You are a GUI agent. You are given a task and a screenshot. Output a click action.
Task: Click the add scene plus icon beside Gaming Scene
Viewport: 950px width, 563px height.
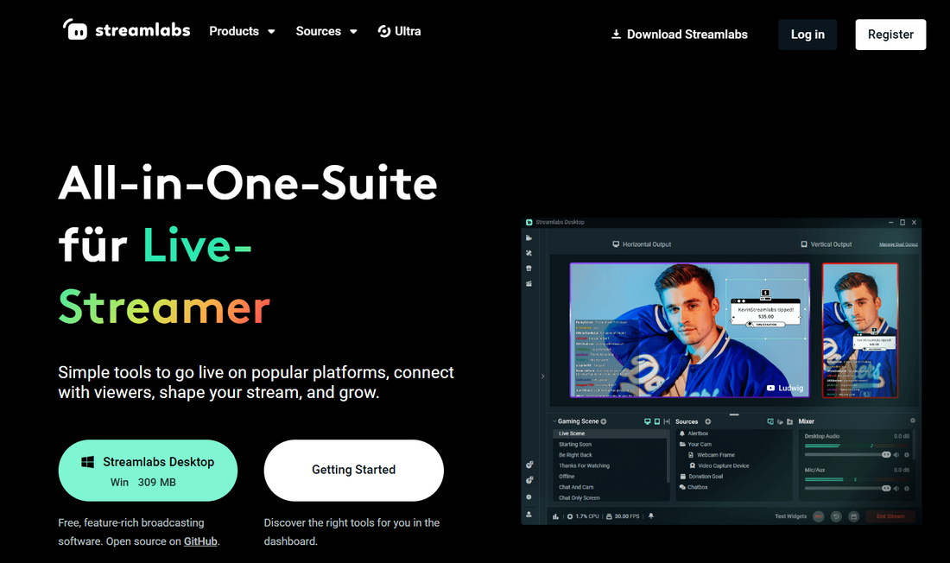click(x=604, y=421)
